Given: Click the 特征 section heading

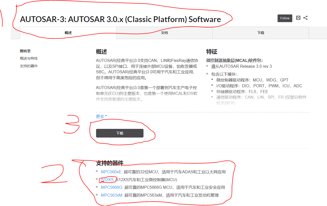Looking at the screenshot, I should [x=212, y=52].
